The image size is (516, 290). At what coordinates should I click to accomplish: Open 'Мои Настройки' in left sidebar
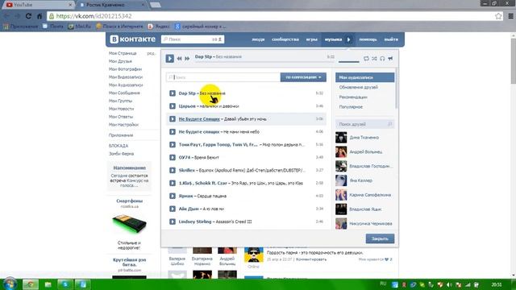click(x=123, y=125)
